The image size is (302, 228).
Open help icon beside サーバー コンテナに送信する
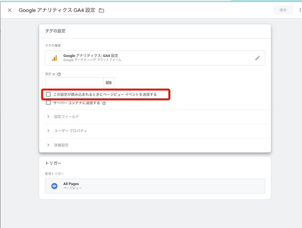[x=104, y=103]
